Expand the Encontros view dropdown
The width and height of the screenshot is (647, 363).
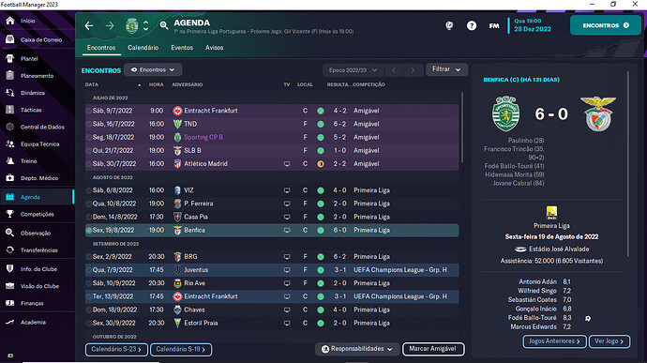click(153, 69)
